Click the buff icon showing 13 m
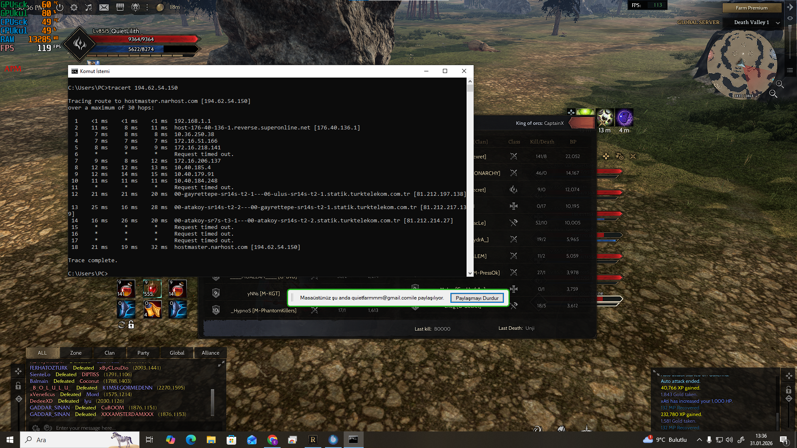The height and width of the screenshot is (448, 797). [605, 118]
